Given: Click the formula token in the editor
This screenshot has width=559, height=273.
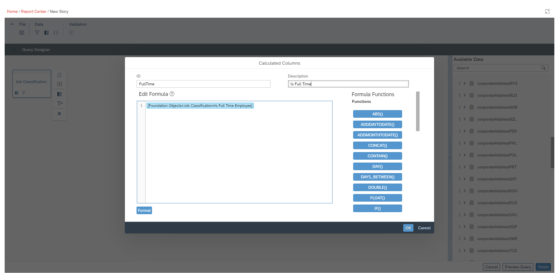Looking at the screenshot, I should [200, 105].
